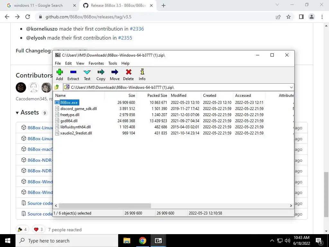
Task: Open the View menu in 7-Zip
Action: [80, 63]
